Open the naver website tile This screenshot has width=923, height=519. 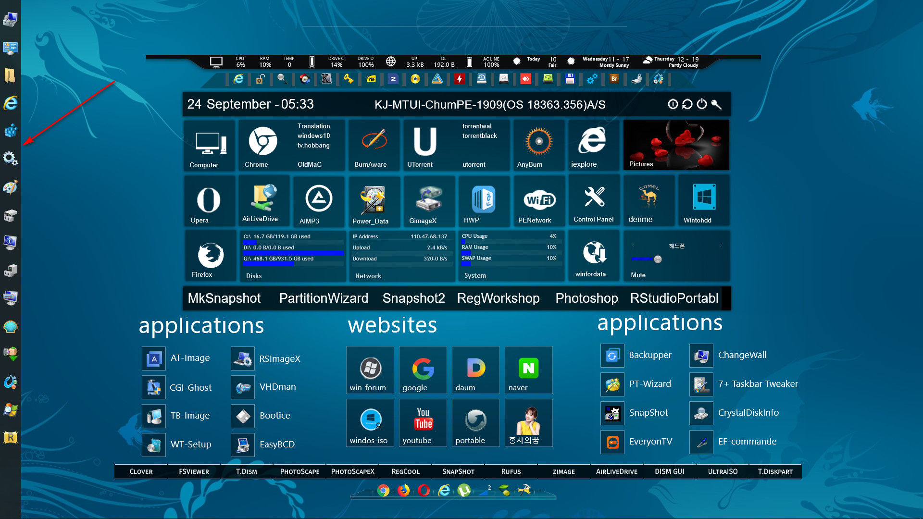[x=528, y=370]
